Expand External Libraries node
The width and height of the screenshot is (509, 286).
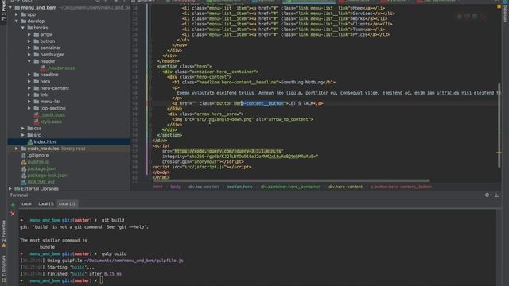pyautogui.click(x=10, y=189)
